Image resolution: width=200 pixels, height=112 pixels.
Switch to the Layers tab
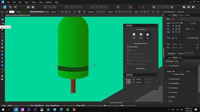point(170,58)
